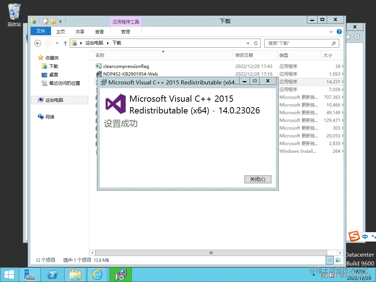
Task: Open Server Manager from the taskbar
Action: pyautogui.click(x=29, y=275)
